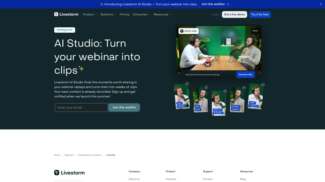Viewport: 325px width, 182px height.
Task: Go to Home in breadcrumb
Action: (57, 155)
